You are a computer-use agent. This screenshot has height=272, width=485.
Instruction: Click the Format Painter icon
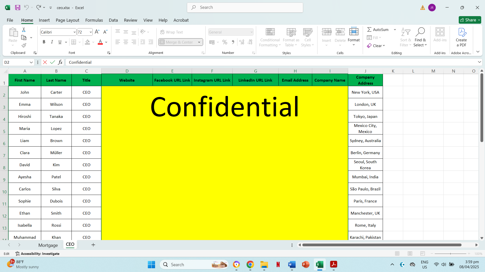(x=24, y=45)
